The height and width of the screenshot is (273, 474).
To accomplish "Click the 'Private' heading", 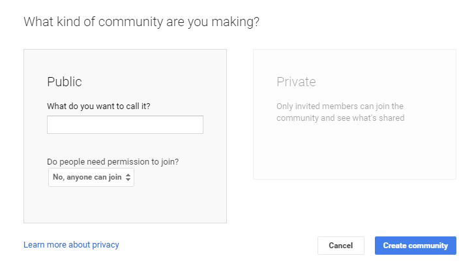I will [x=296, y=82].
